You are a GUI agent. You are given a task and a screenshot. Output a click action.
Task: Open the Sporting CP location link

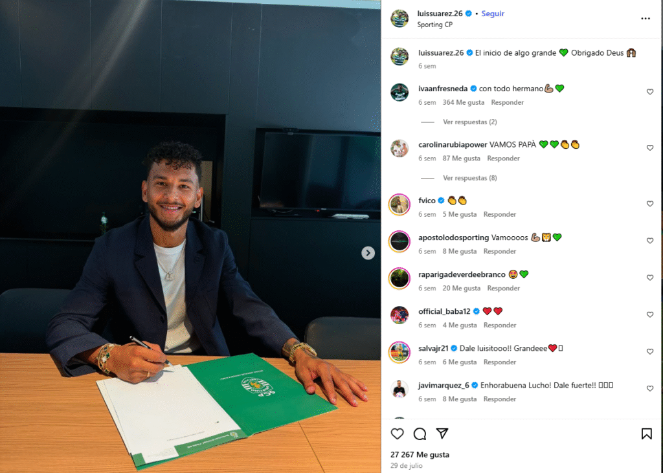click(x=434, y=25)
